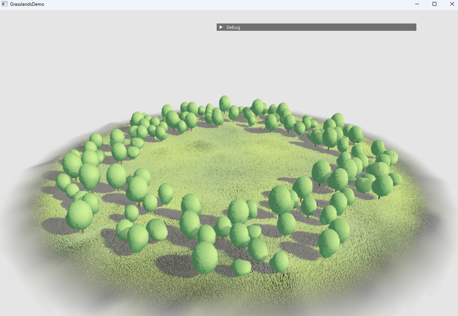Minimize the GrasslandsDemo window
Screen dimensions: 458x316
(x=416, y=4)
